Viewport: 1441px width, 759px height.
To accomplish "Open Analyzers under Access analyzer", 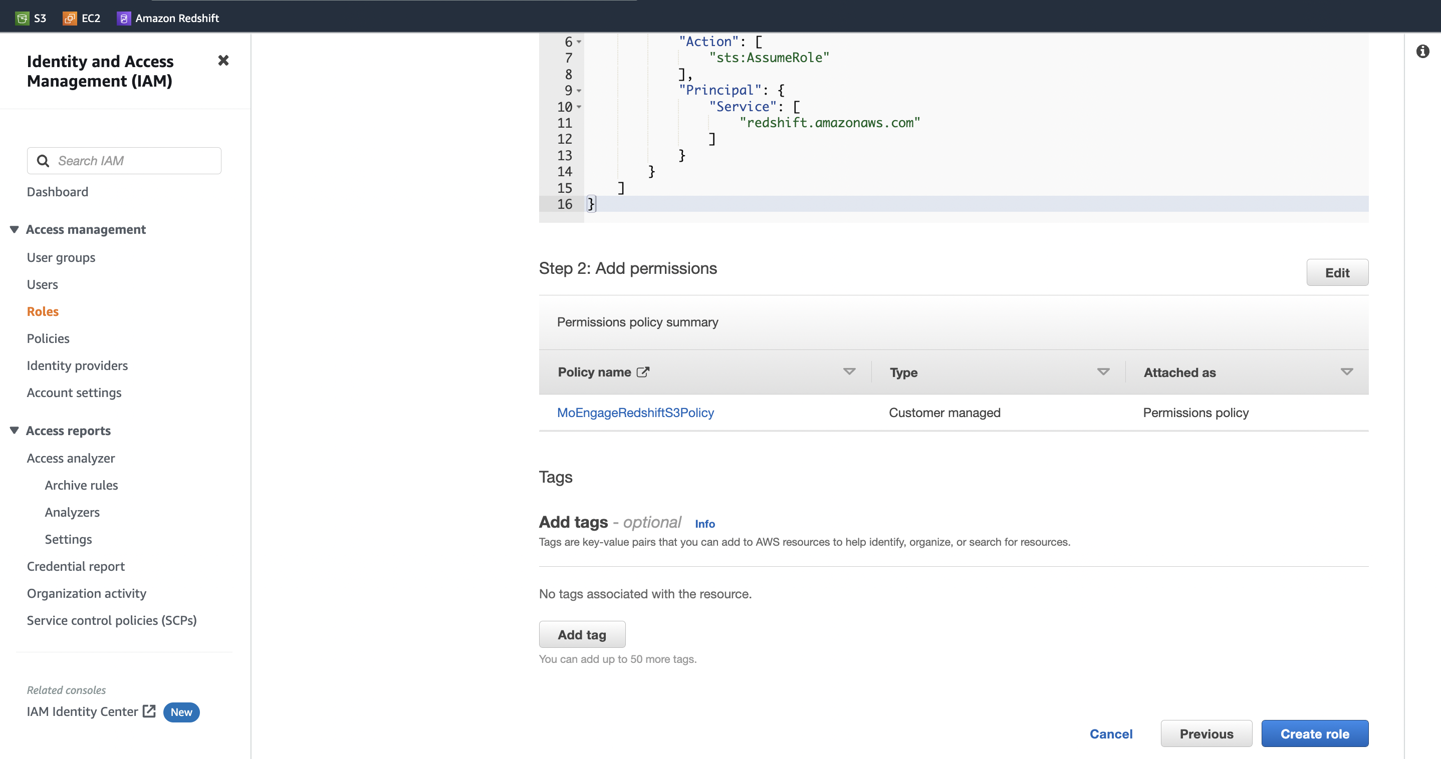I will [x=72, y=512].
